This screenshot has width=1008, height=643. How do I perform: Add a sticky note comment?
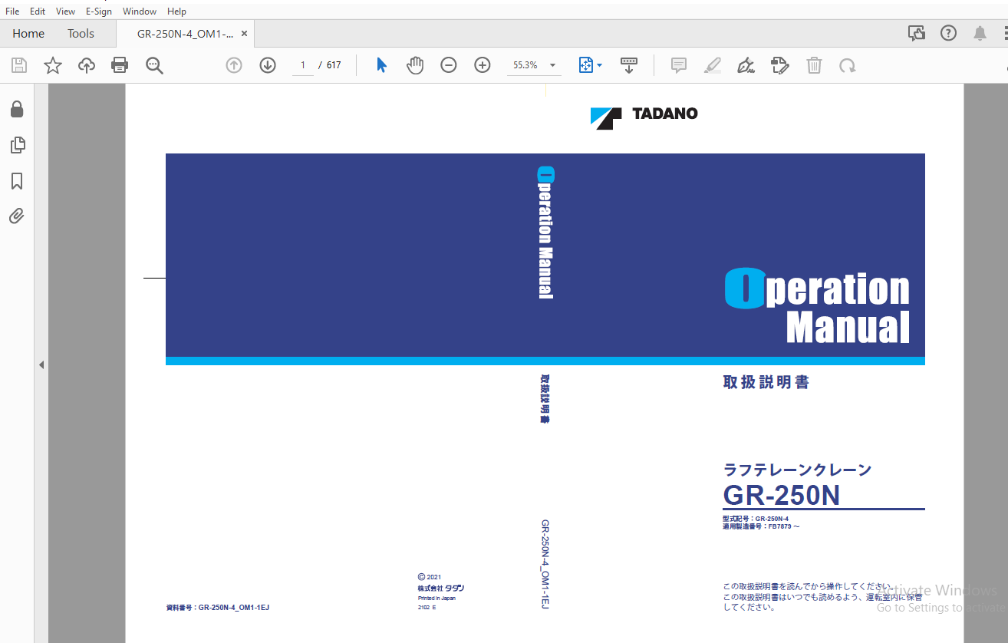(679, 65)
